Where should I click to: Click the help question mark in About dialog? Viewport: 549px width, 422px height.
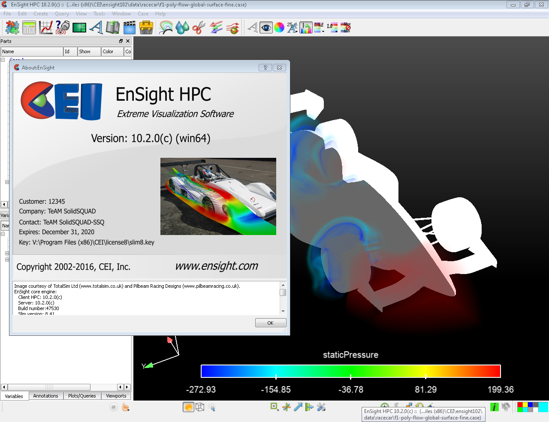(265, 67)
